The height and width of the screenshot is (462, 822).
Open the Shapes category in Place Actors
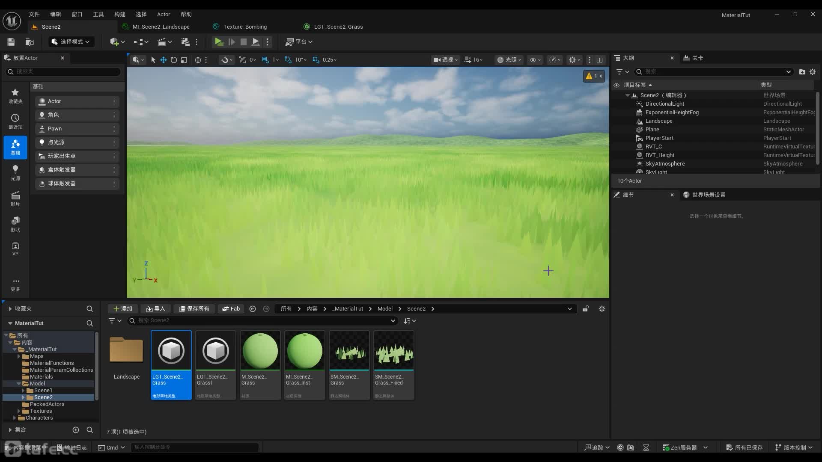pyautogui.click(x=15, y=224)
